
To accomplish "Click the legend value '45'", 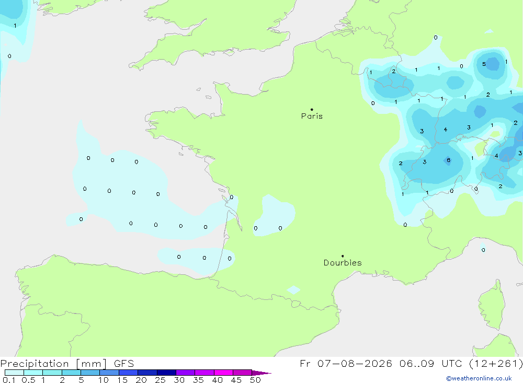I will 236,380.
